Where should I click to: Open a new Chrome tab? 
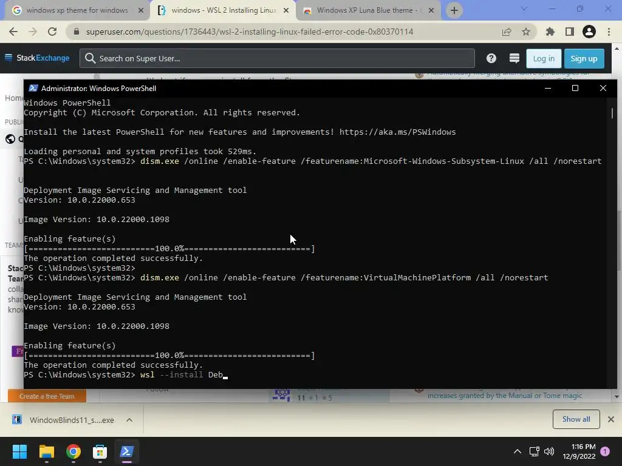[454, 10]
